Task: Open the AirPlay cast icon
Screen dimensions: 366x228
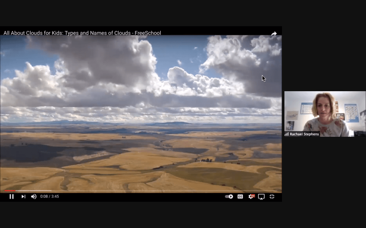Action: pyautogui.click(x=261, y=196)
